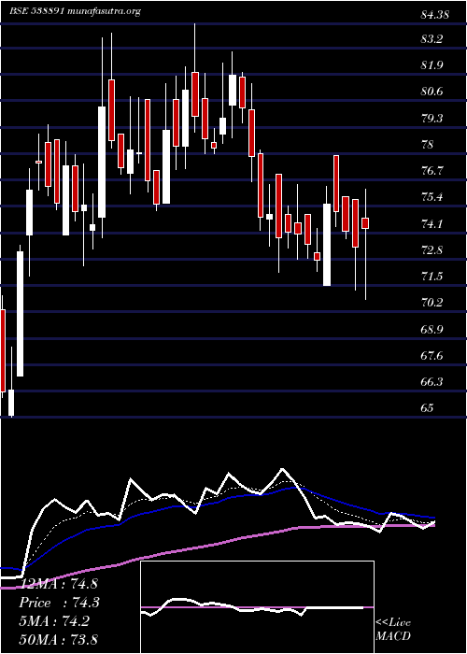Screen dimensions: 467x654
Task: Click the BSE 538891 munafasutra.org header text
Action: coord(75,11)
